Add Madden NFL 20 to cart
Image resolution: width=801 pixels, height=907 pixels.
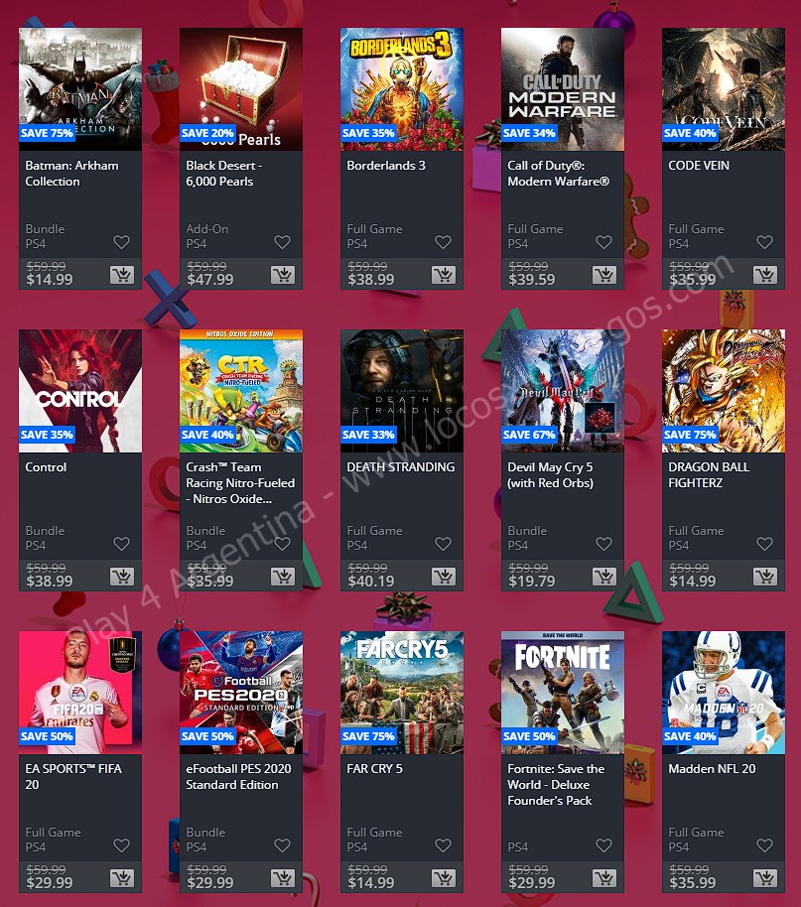point(765,878)
